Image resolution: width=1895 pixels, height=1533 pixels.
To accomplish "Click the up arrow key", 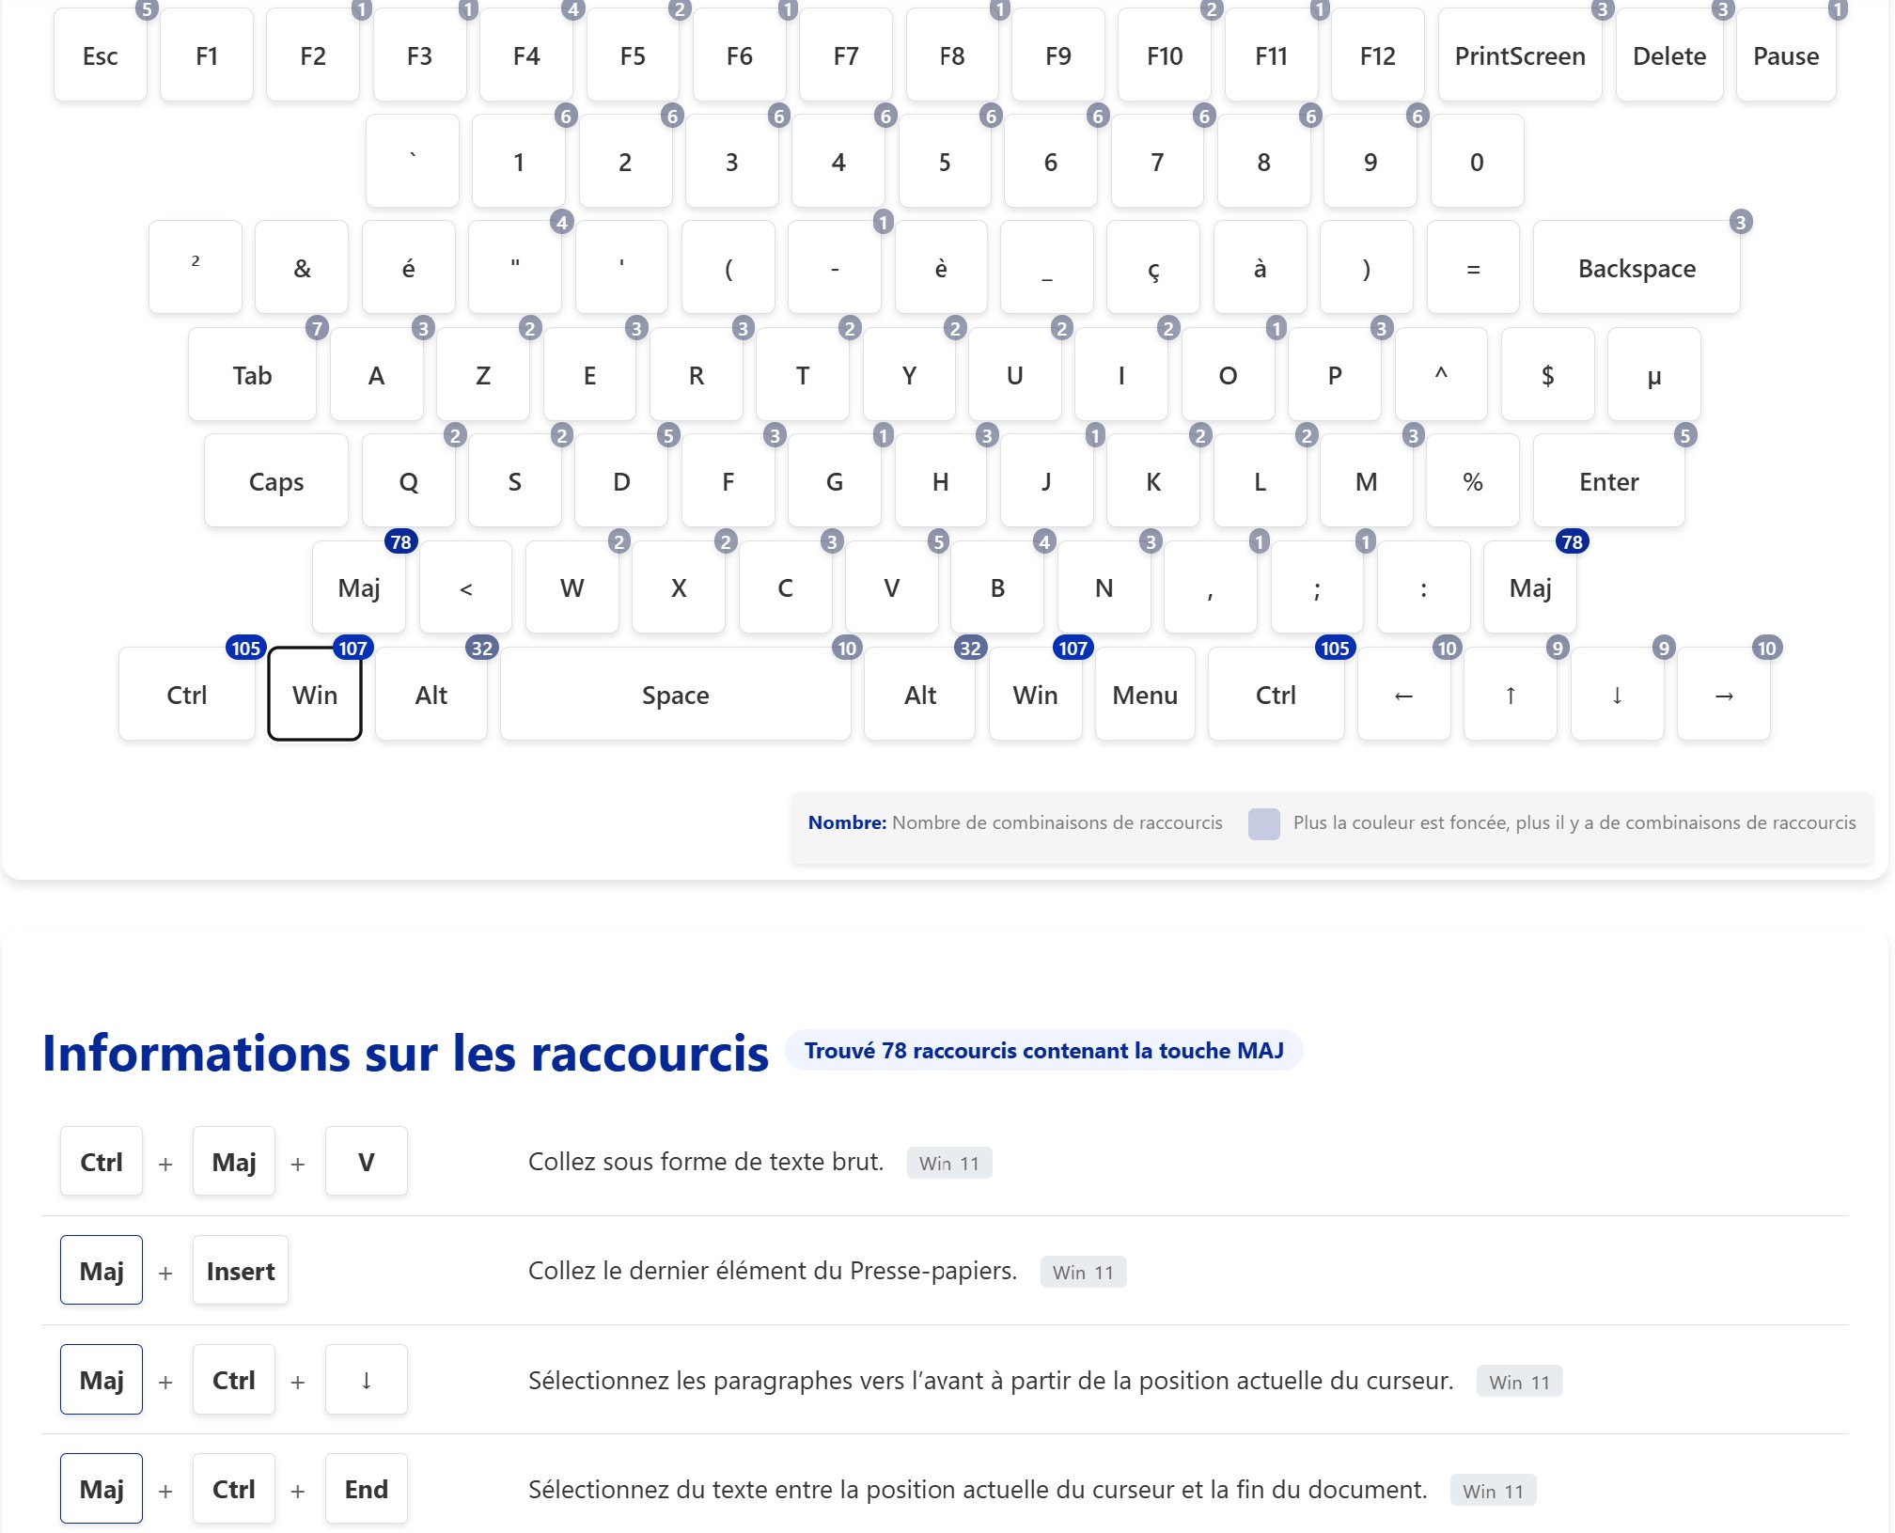I will point(1511,695).
